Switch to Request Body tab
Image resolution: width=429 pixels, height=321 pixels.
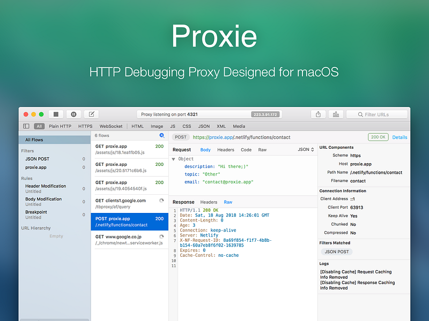coord(205,150)
